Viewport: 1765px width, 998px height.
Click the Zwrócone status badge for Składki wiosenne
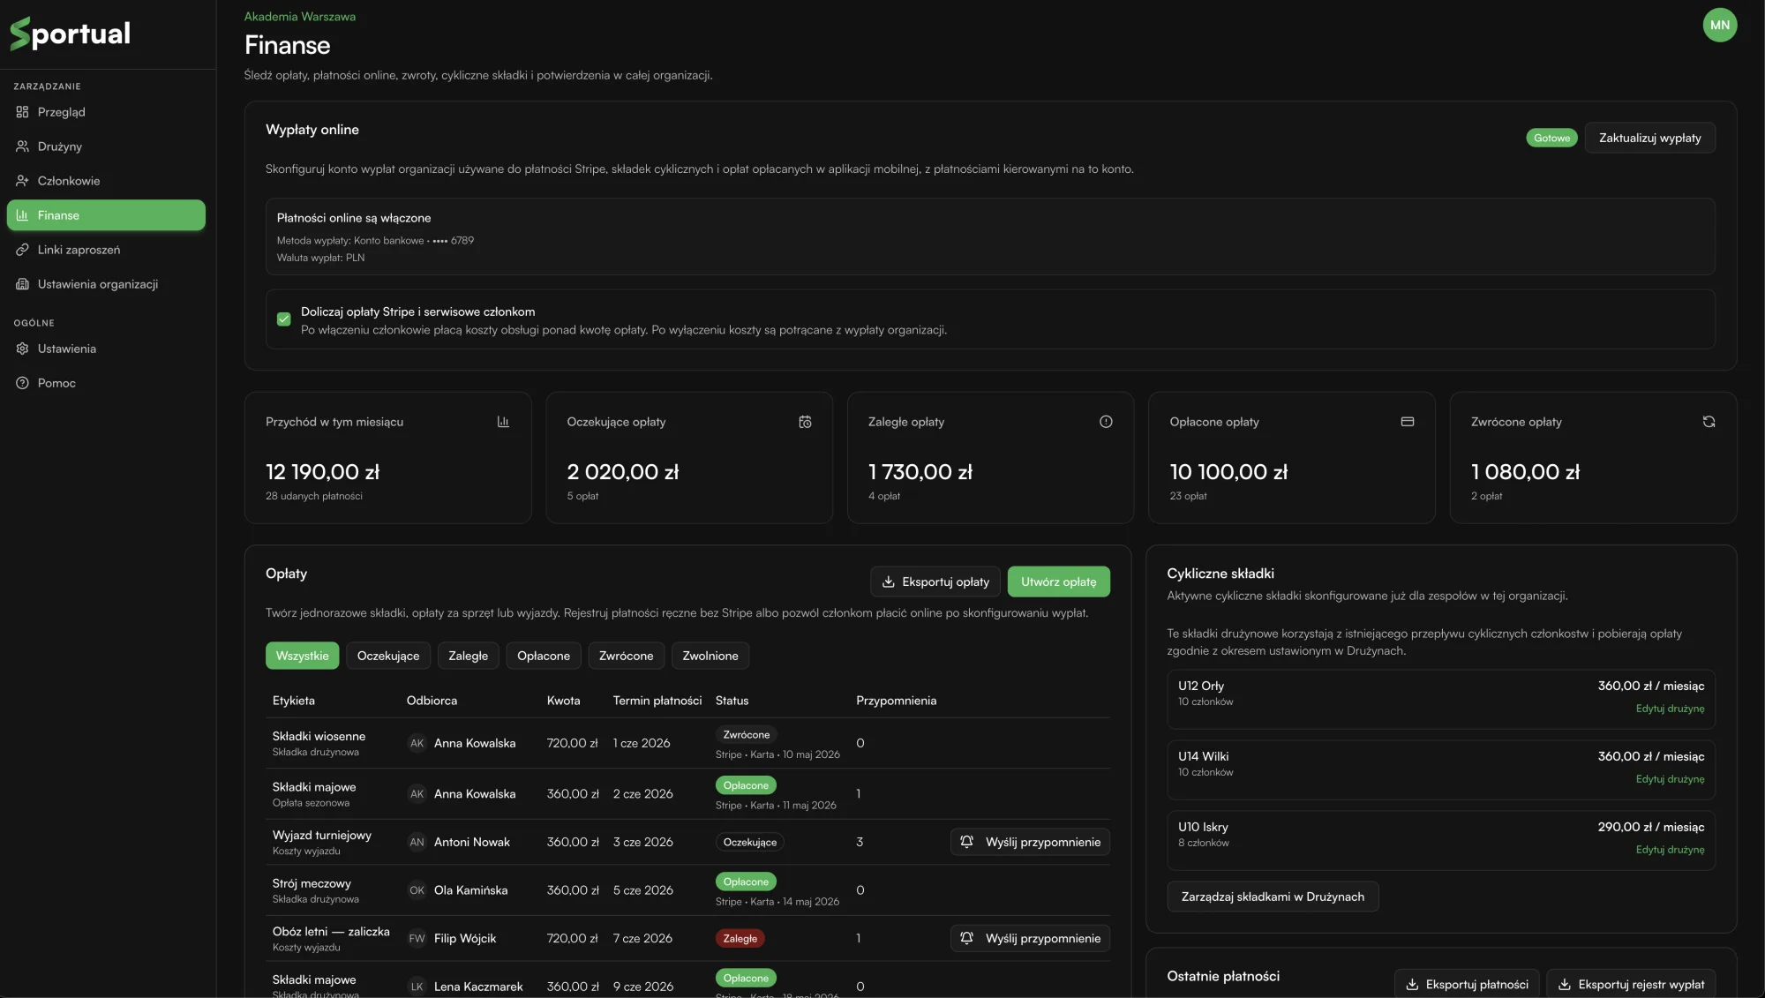pos(747,735)
